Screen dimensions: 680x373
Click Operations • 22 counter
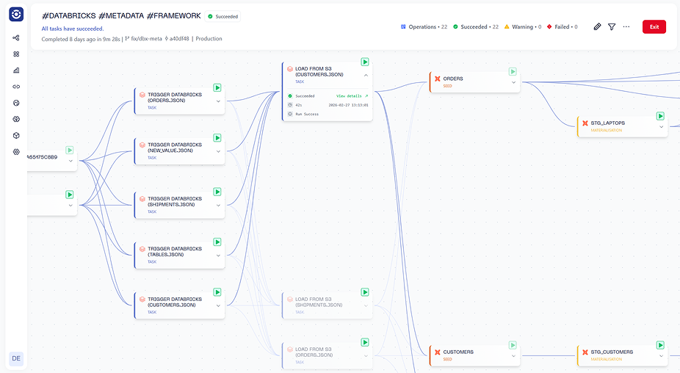[x=424, y=27]
